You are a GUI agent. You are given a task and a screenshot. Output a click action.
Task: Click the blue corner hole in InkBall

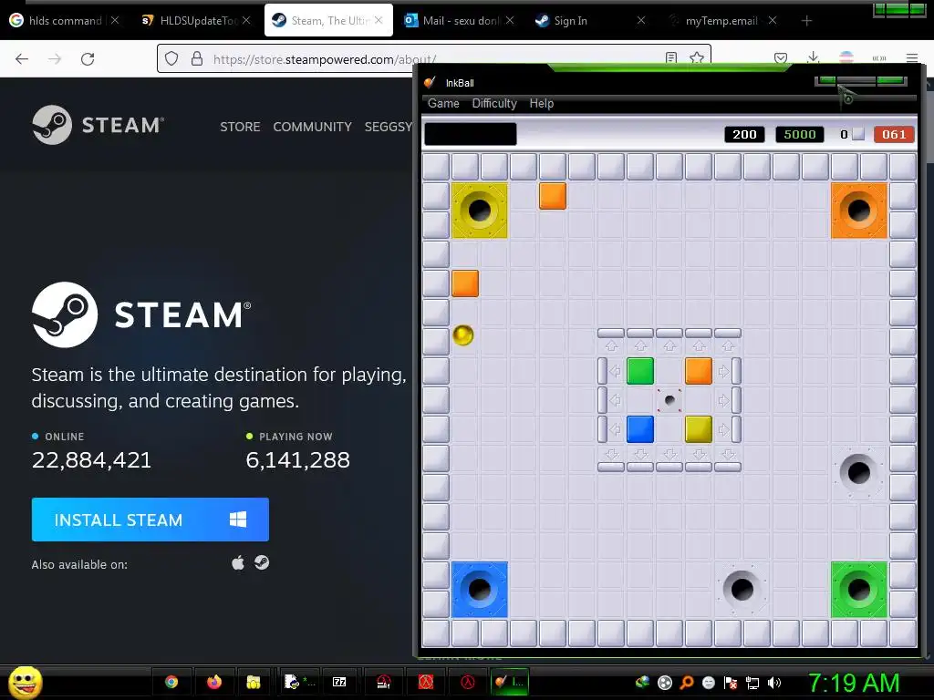[x=480, y=590]
